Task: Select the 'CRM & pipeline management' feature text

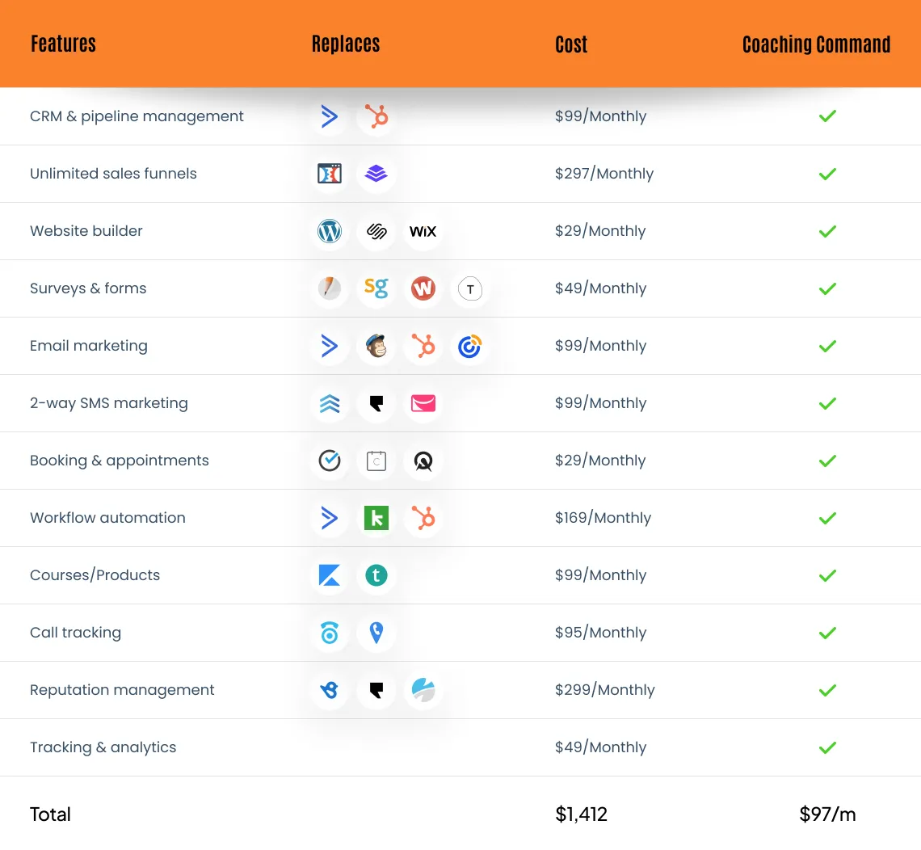Action: tap(137, 116)
